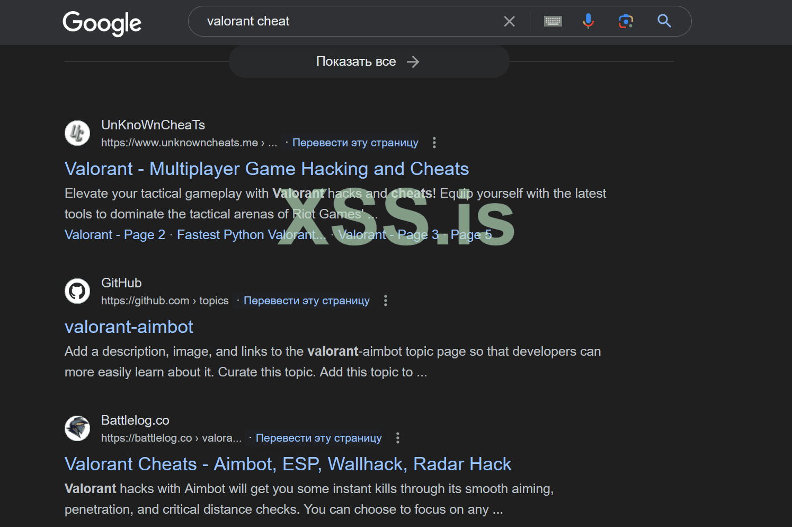
Task: Click the github.com › topics URL breadcrumb
Action: pyautogui.click(x=165, y=301)
